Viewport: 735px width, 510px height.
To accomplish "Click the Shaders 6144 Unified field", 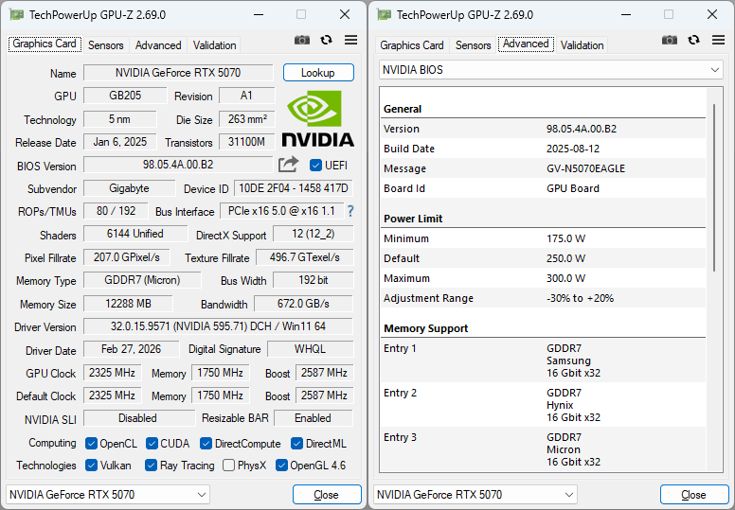I will pyautogui.click(x=135, y=234).
